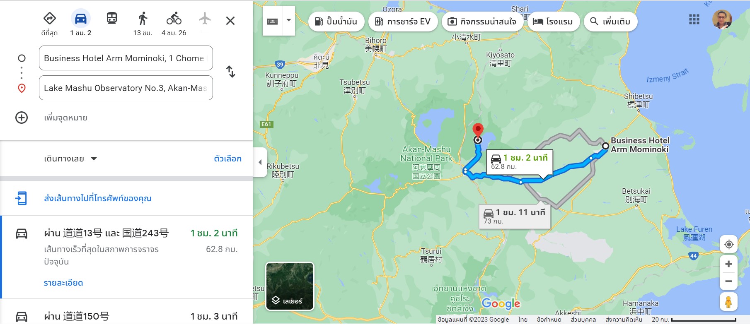Edit Business Hotel Arm Mominoki origin field
The height and width of the screenshot is (327, 750).
pyautogui.click(x=126, y=58)
